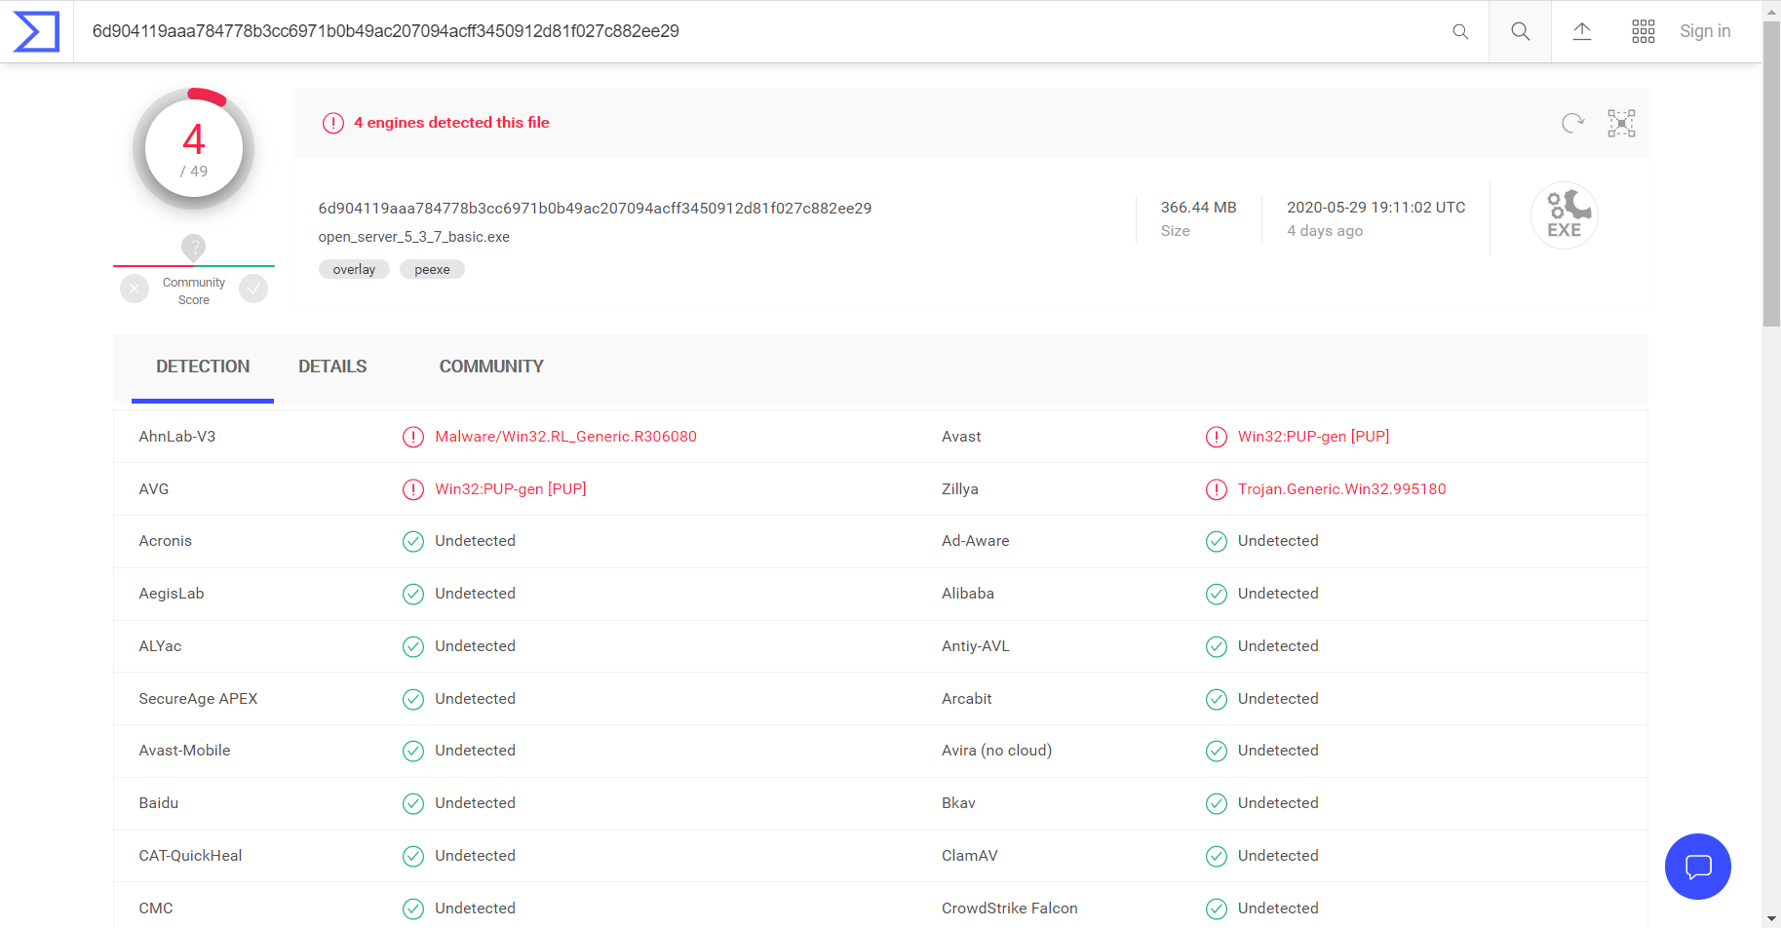Screen dimensions: 1781x928
Task: Click the VirusTotal logo icon
Action: (36, 31)
